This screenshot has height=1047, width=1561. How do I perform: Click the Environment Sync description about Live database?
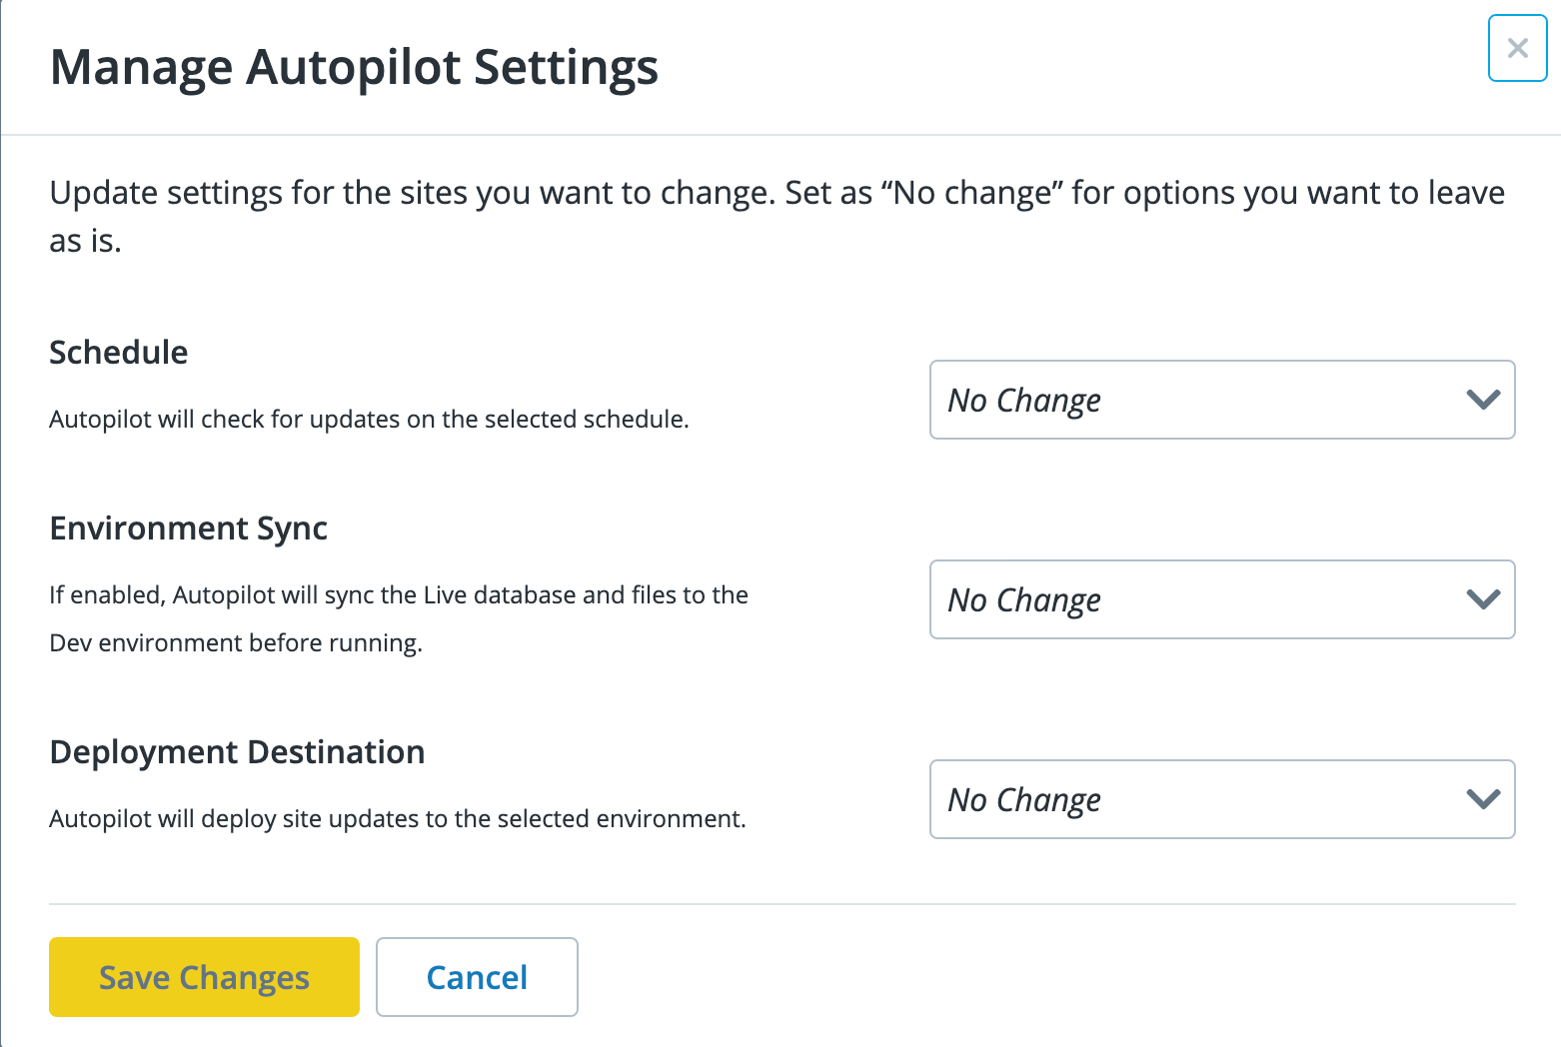coord(399,595)
